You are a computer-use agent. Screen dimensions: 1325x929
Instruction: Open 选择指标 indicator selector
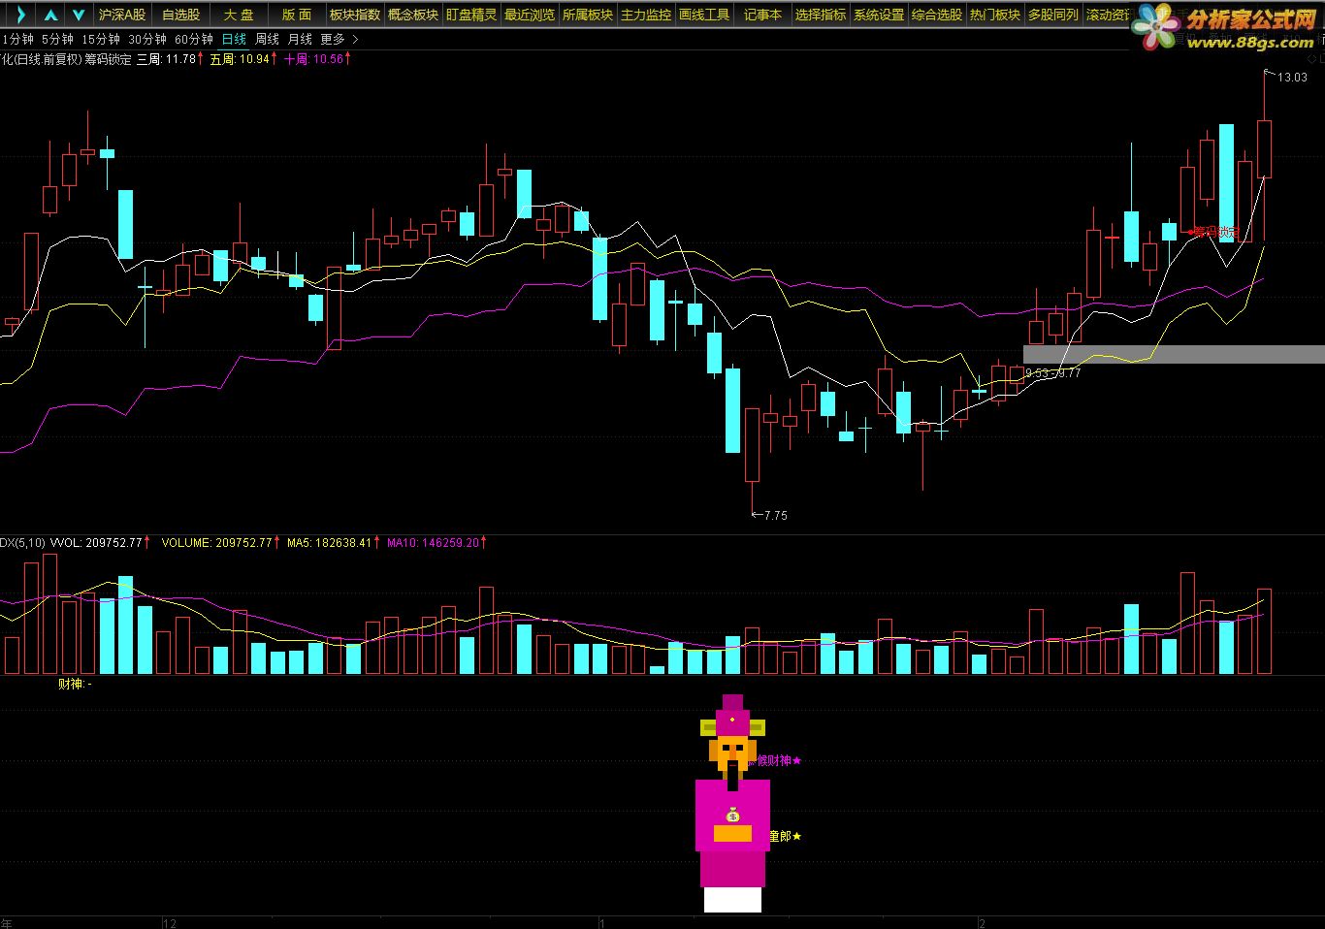821,15
